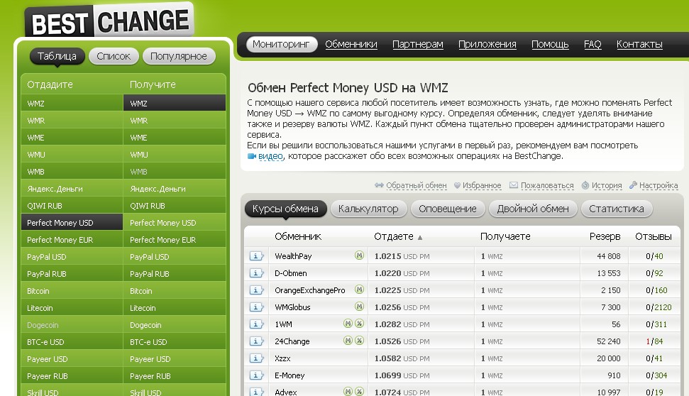The width and height of the screenshot is (689, 396).
Task: Click the M badge next to OrangeExchangePro
Action: point(360,290)
